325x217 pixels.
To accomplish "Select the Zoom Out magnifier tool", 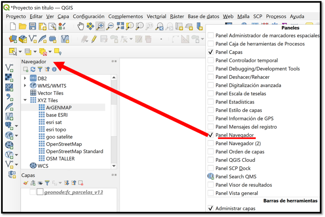I will (110, 27).
